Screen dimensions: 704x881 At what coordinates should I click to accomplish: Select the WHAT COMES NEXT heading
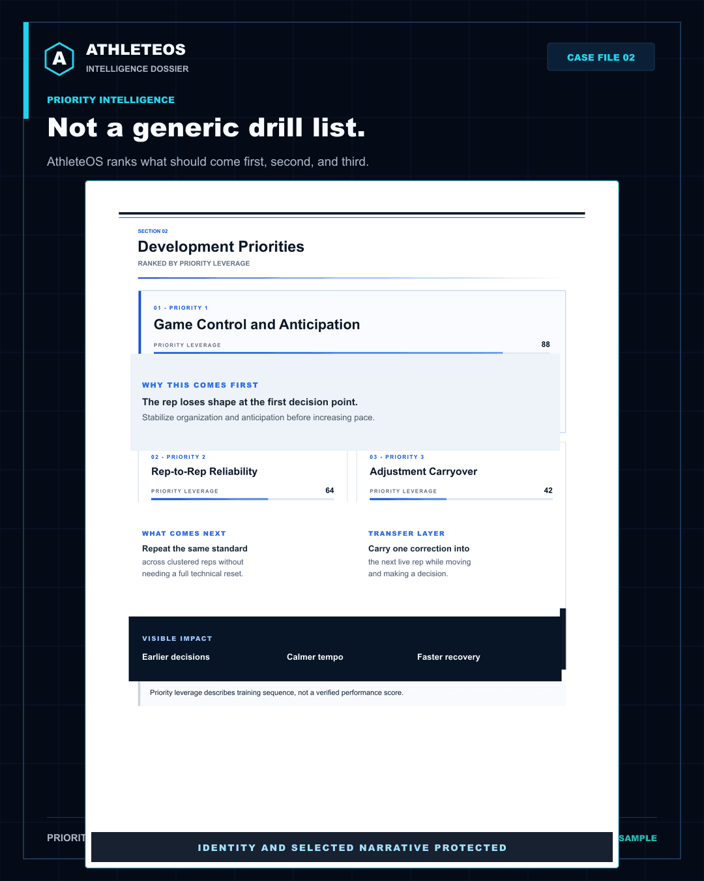click(x=184, y=534)
